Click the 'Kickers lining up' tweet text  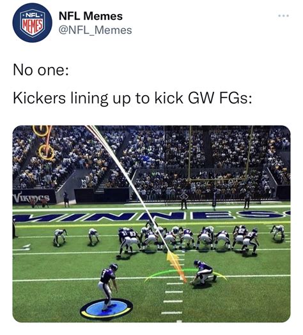click(x=132, y=98)
